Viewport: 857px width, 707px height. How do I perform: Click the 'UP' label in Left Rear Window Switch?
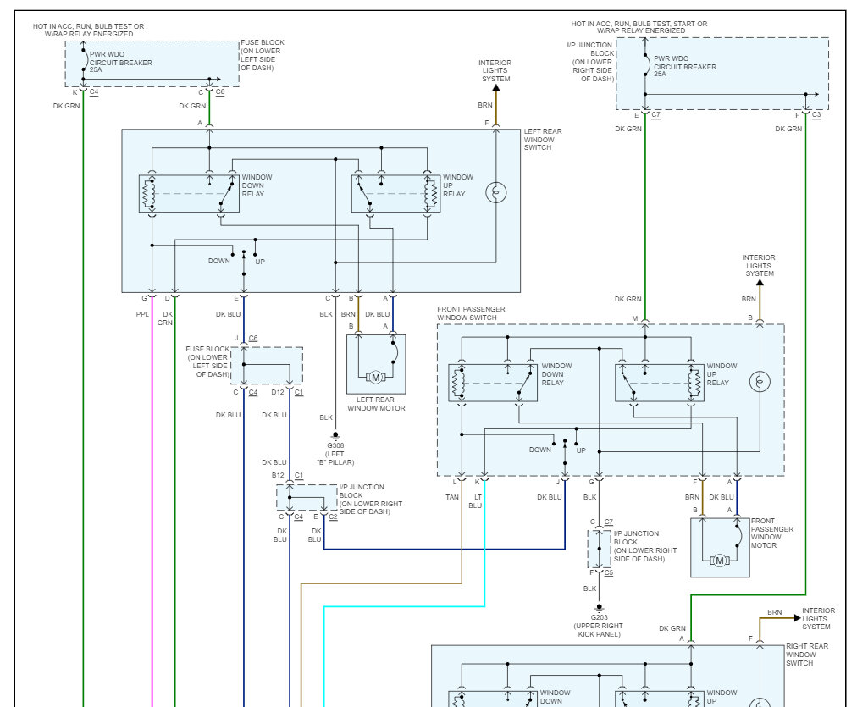pyautogui.click(x=260, y=262)
